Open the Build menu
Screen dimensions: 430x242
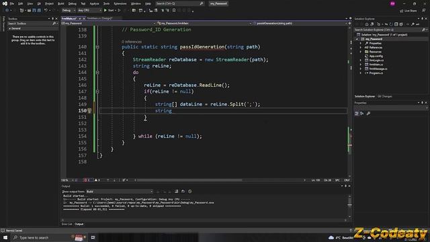click(61, 3)
